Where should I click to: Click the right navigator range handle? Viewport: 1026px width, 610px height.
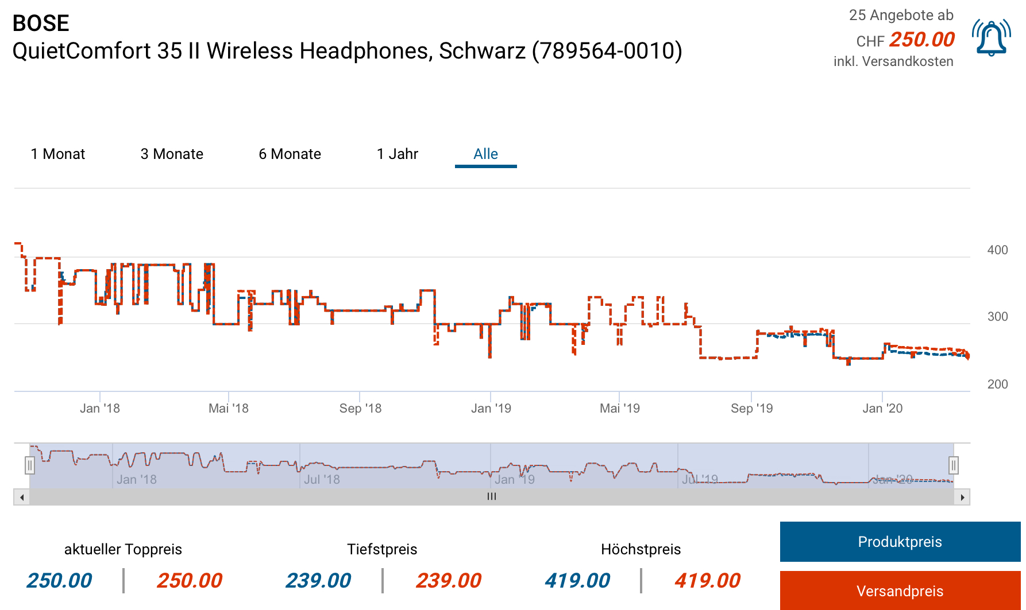(953, 465)
